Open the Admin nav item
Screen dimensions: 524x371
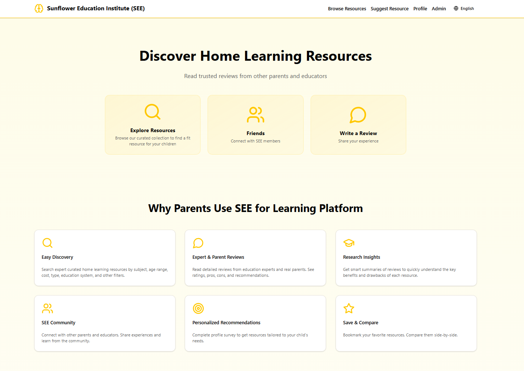tap(439, 8)
